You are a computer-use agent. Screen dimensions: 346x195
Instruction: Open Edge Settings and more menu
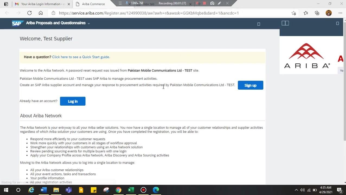click(340, 13)
